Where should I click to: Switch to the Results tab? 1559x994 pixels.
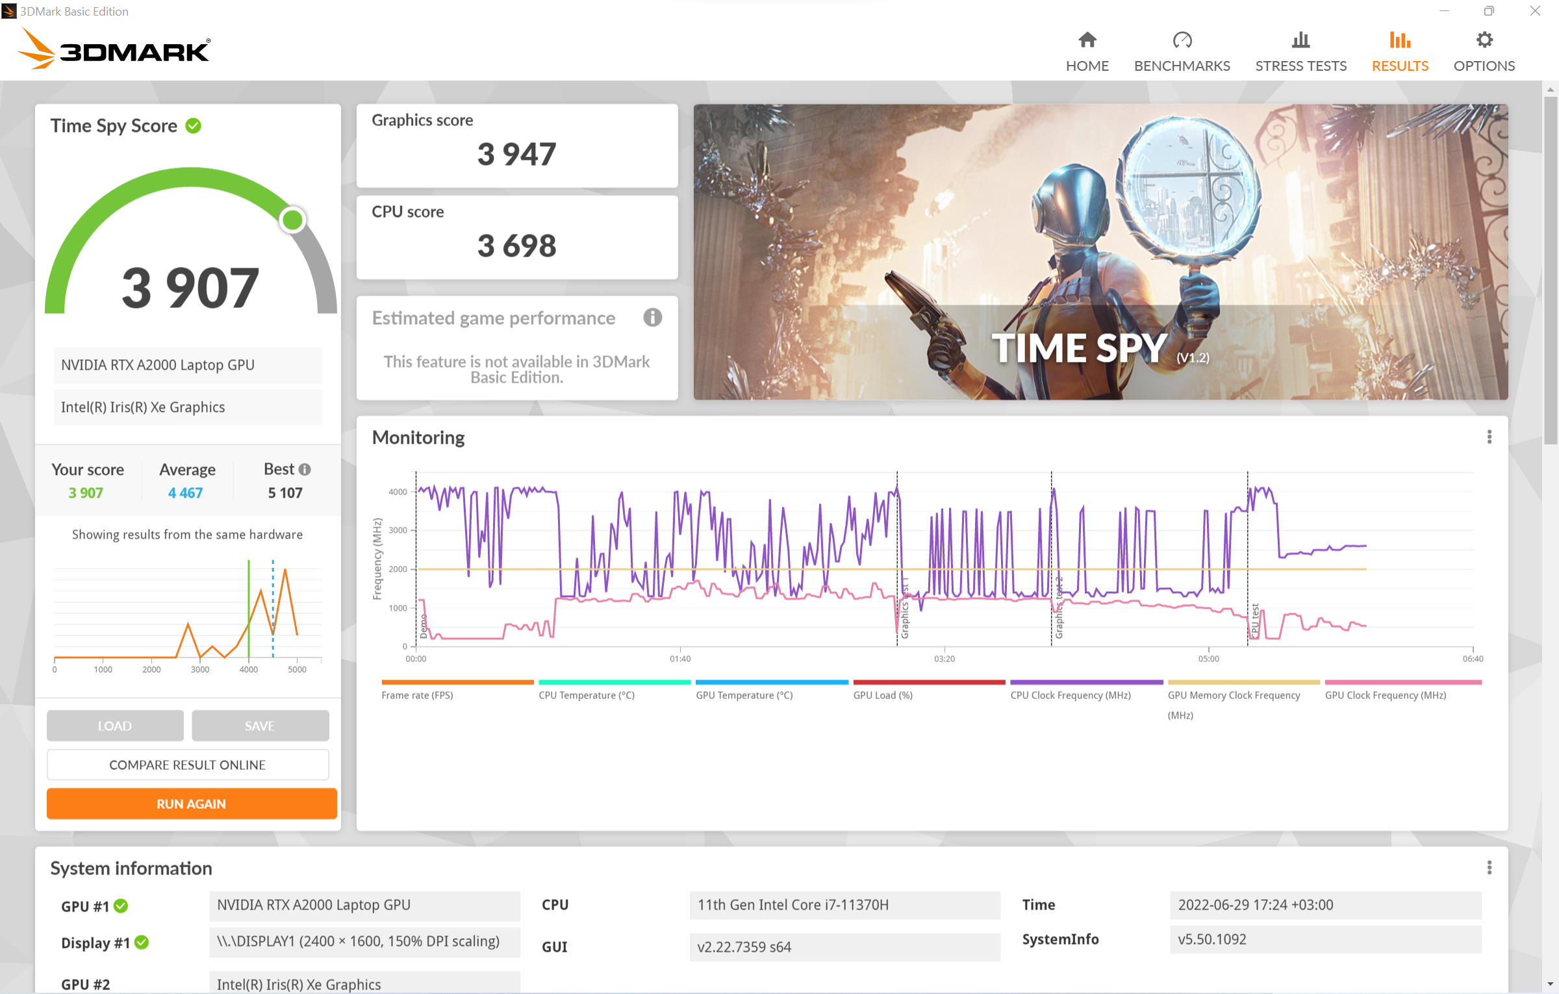(x=1399, y=66)
